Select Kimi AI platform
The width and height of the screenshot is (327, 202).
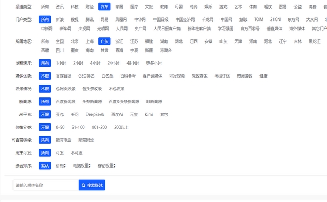[x=149, y=114]
